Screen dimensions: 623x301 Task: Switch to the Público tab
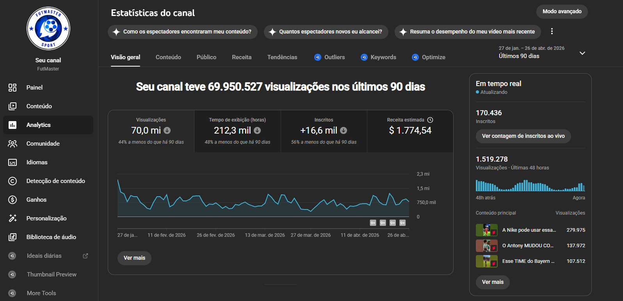pos(206,57)
